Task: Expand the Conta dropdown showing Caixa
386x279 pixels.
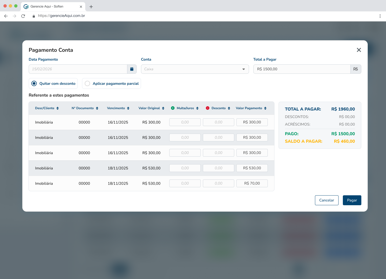Action: click(x=195, y=69)
